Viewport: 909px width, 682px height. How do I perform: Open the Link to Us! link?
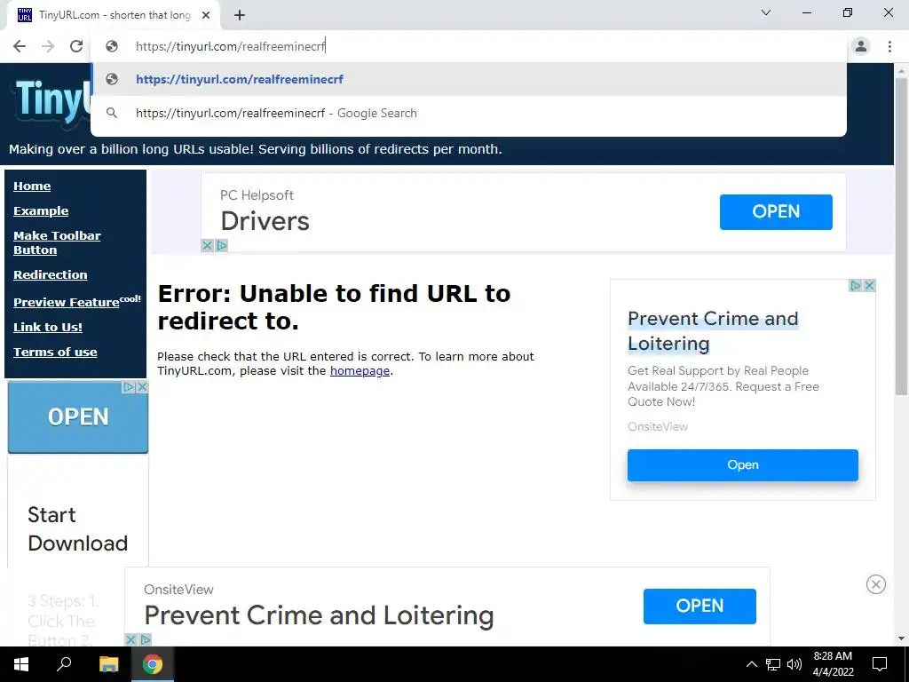(48, 327)
